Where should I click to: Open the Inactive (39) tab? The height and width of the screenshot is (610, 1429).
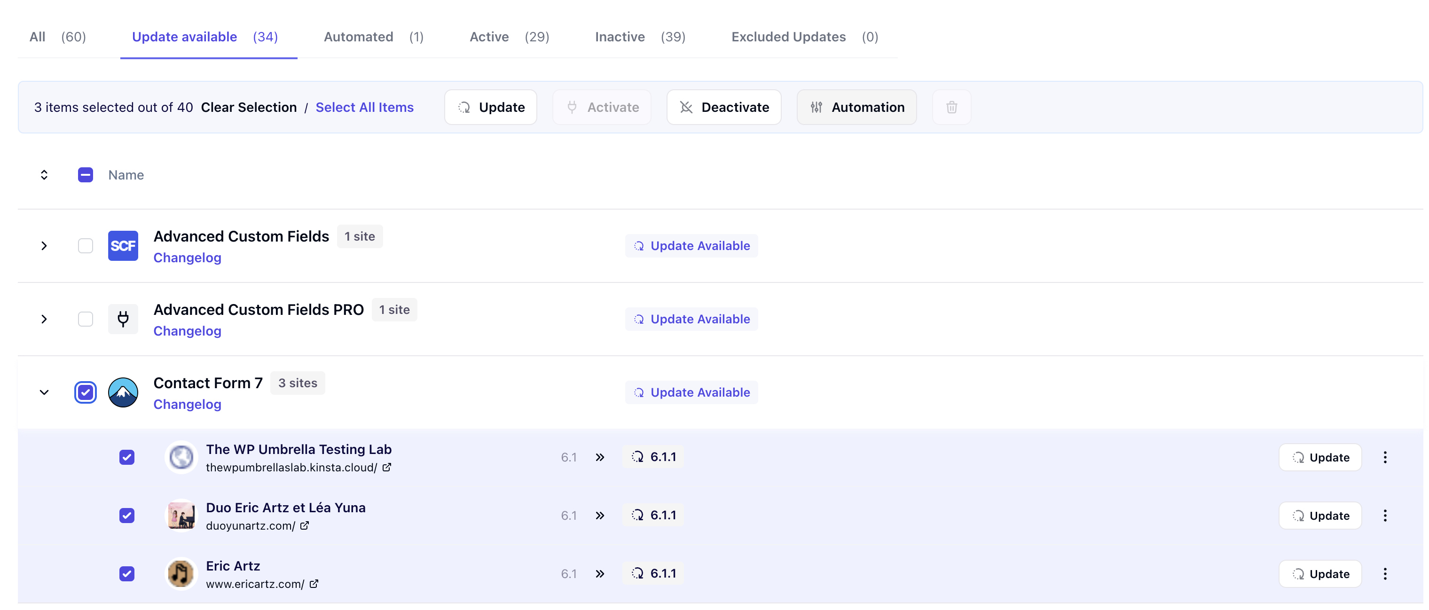(641, 37)
